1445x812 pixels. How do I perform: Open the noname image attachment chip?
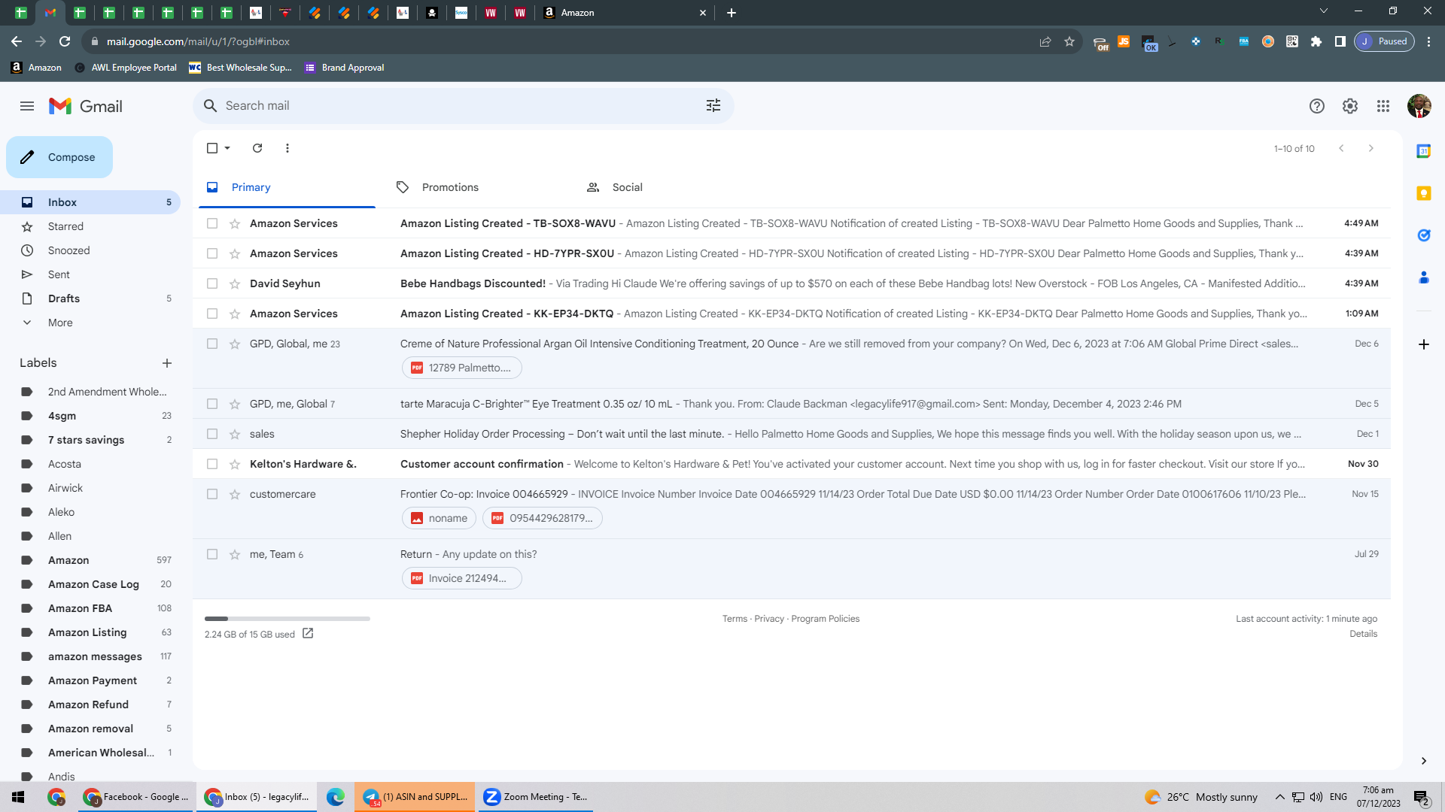(x=439, y=518)
